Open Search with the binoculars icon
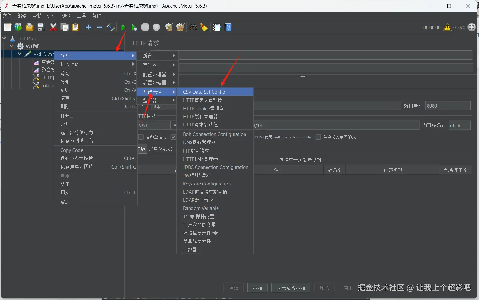 (193, 27)
